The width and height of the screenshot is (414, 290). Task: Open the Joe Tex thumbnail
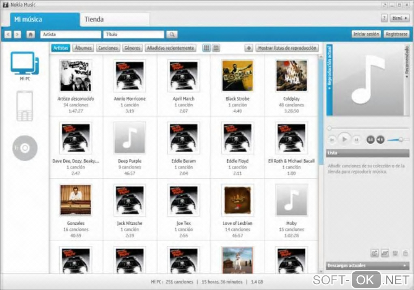tap(183, 200)
